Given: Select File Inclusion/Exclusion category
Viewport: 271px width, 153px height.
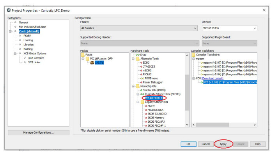Looking at the screenshot, I should click(32, 27).
